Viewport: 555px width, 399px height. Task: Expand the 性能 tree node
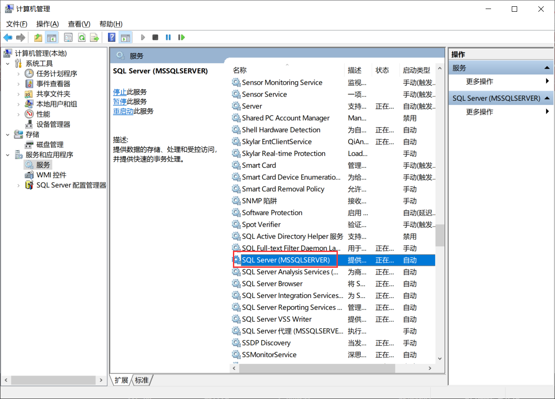pyautogui.click(x=18, y=114)
